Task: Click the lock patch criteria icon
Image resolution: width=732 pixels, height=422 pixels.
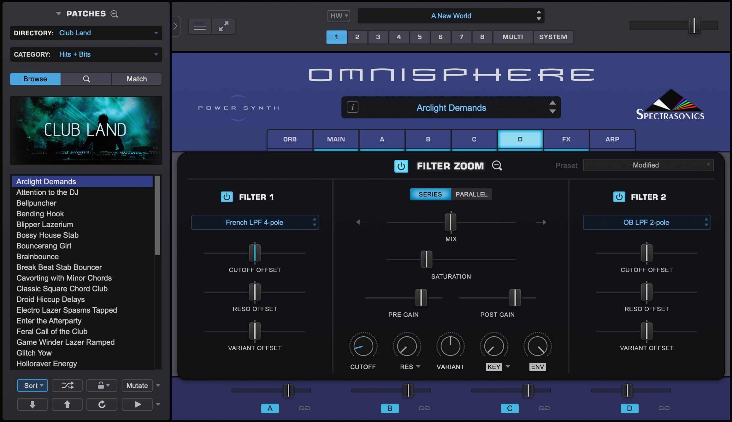Action: point(100,385)
